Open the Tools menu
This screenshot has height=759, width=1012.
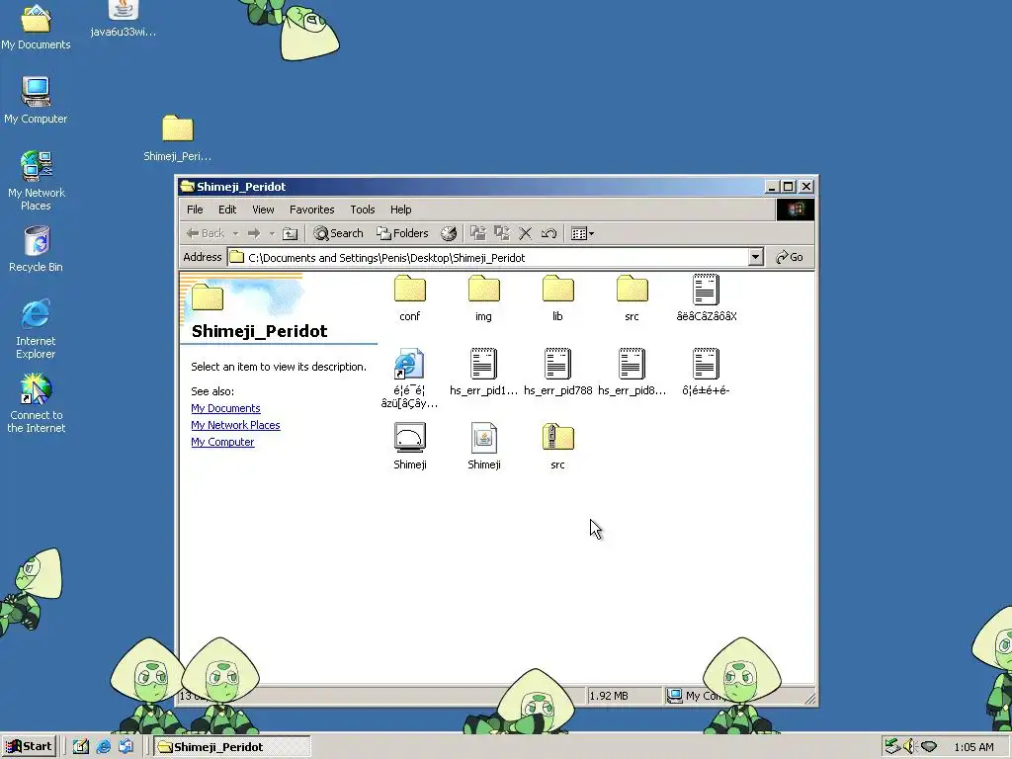(362, 210)
